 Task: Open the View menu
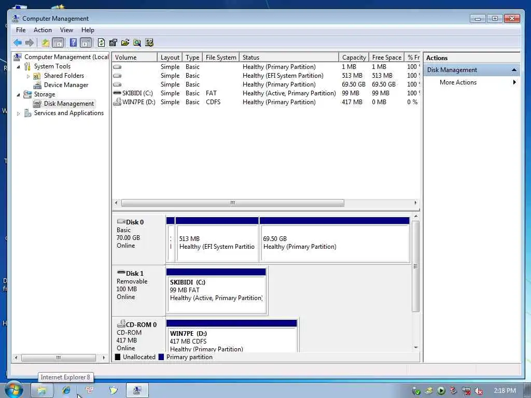66,30
